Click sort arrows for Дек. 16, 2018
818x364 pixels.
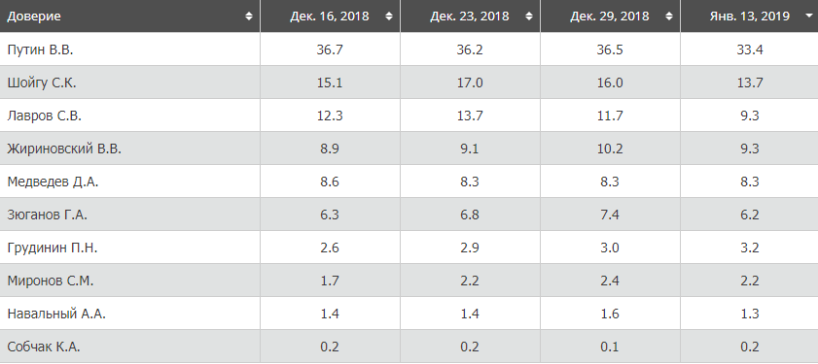(389, 17)
